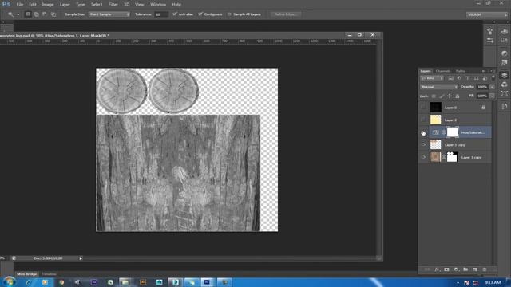
Task: Open the Help menu
Action: [x=176, y=5]
